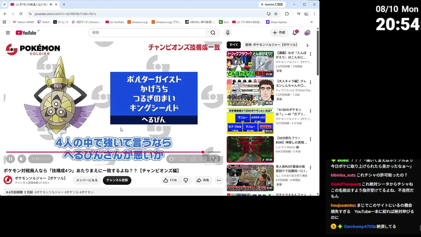The height and width of the screenshot is (237, 421).
Task: Open the ポケモンソルジャー【ポケソル】 channel name link
Action: click(41, 178)
